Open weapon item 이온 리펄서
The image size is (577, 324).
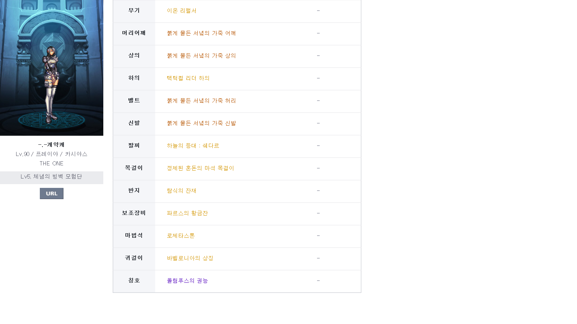[x=182, y=11]
